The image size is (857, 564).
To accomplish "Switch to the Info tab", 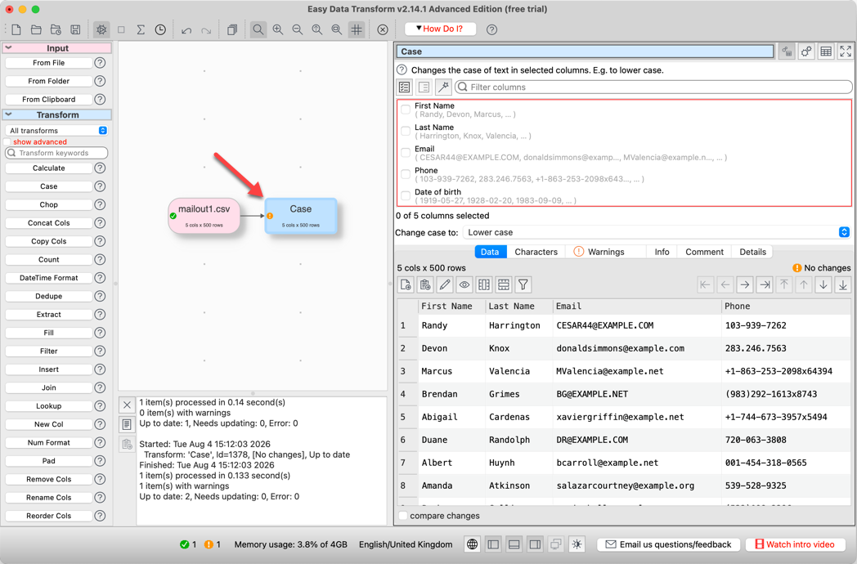I will (662, 252).
